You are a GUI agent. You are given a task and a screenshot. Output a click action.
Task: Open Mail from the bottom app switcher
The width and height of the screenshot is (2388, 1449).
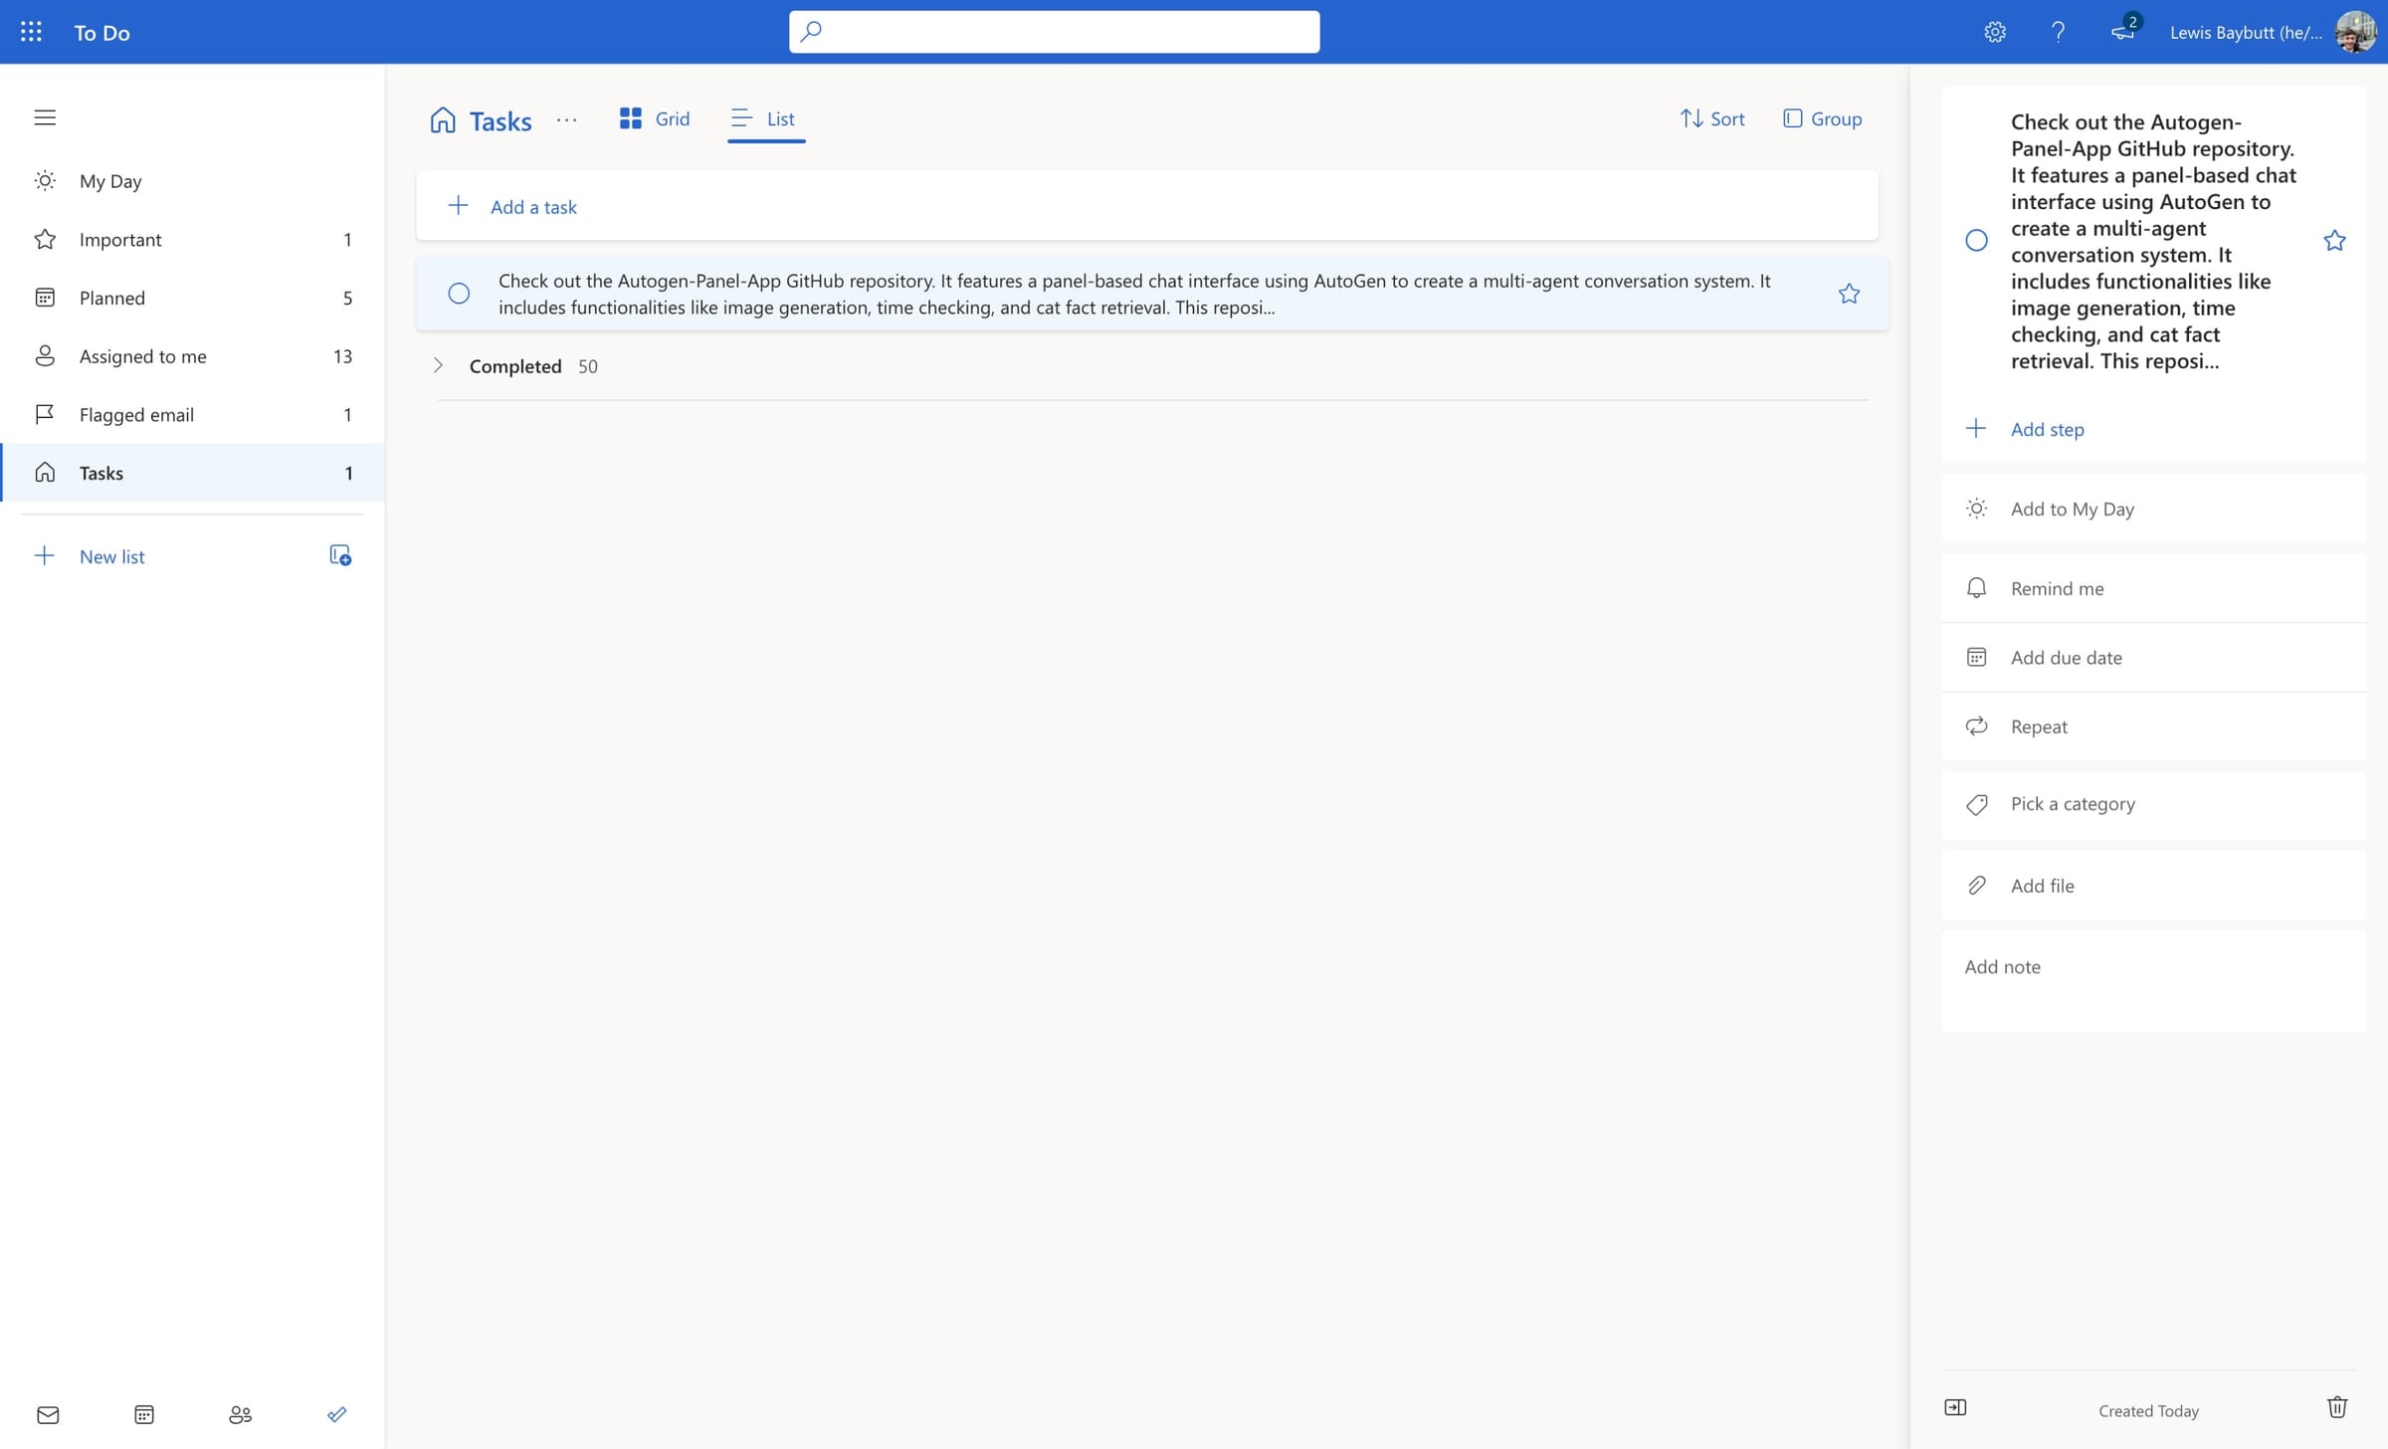(47, 1413)
